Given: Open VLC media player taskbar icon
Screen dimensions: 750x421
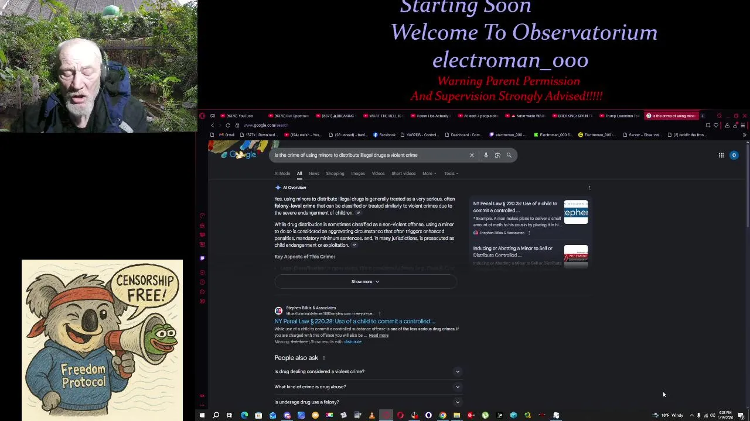Looking at the screenshot, I should click(x=371, y=416).
